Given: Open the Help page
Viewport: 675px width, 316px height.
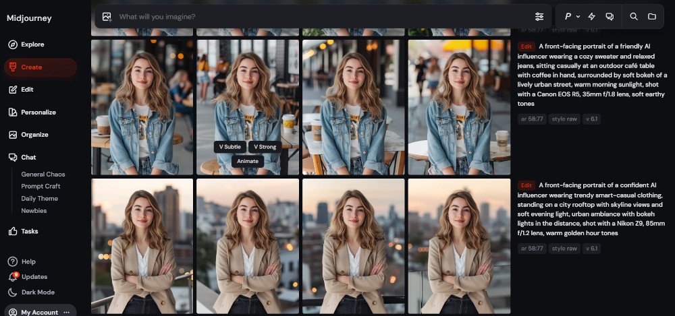Looking at the screenshot, I should (x=28, y=261).
